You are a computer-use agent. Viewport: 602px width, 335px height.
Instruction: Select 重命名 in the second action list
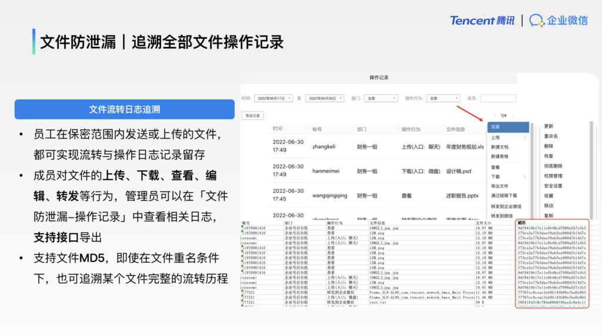[x=551, y=136]
